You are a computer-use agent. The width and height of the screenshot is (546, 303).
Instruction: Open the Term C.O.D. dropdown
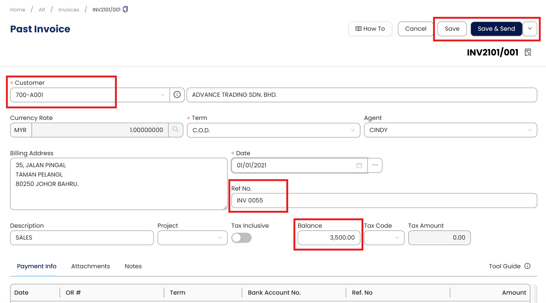[353, 130]
